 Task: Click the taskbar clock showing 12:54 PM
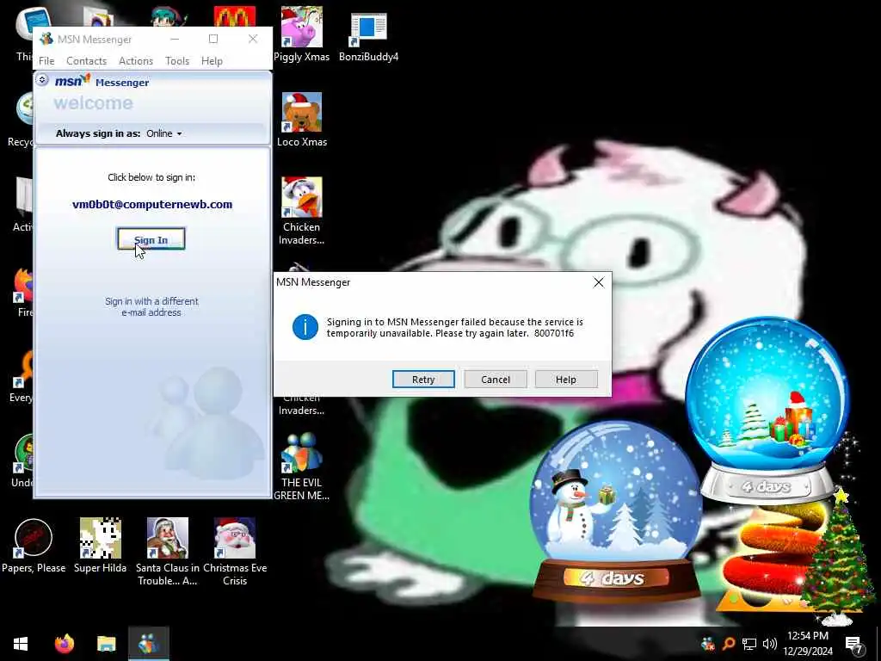808,644
